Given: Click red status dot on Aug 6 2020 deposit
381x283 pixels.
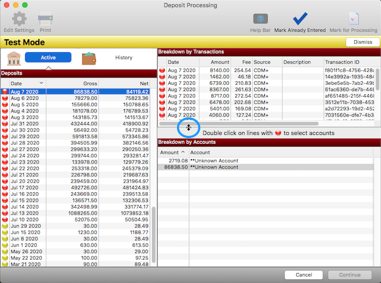Looking at the screenshot, I should pyautogui.click(x=5, y=98).
